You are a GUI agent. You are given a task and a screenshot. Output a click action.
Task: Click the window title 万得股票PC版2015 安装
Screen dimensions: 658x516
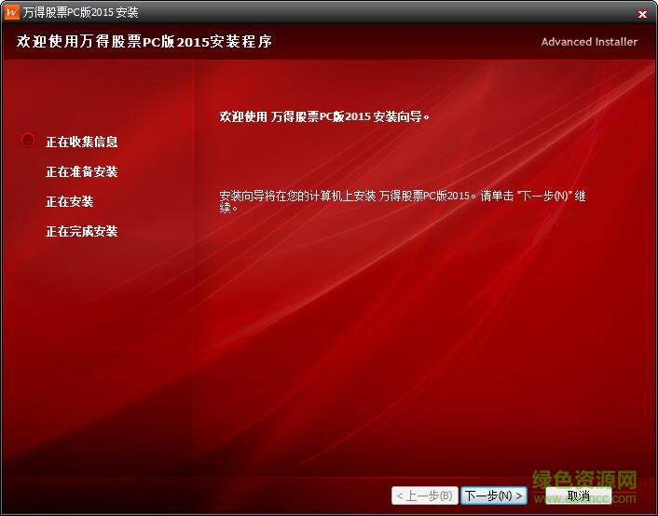(x=80, y=12)
